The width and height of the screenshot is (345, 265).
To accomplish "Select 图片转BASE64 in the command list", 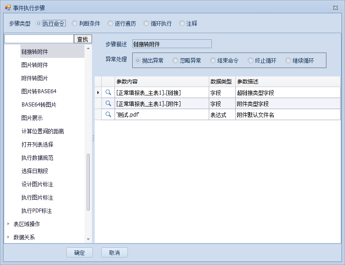I will (x=39, y=91).
